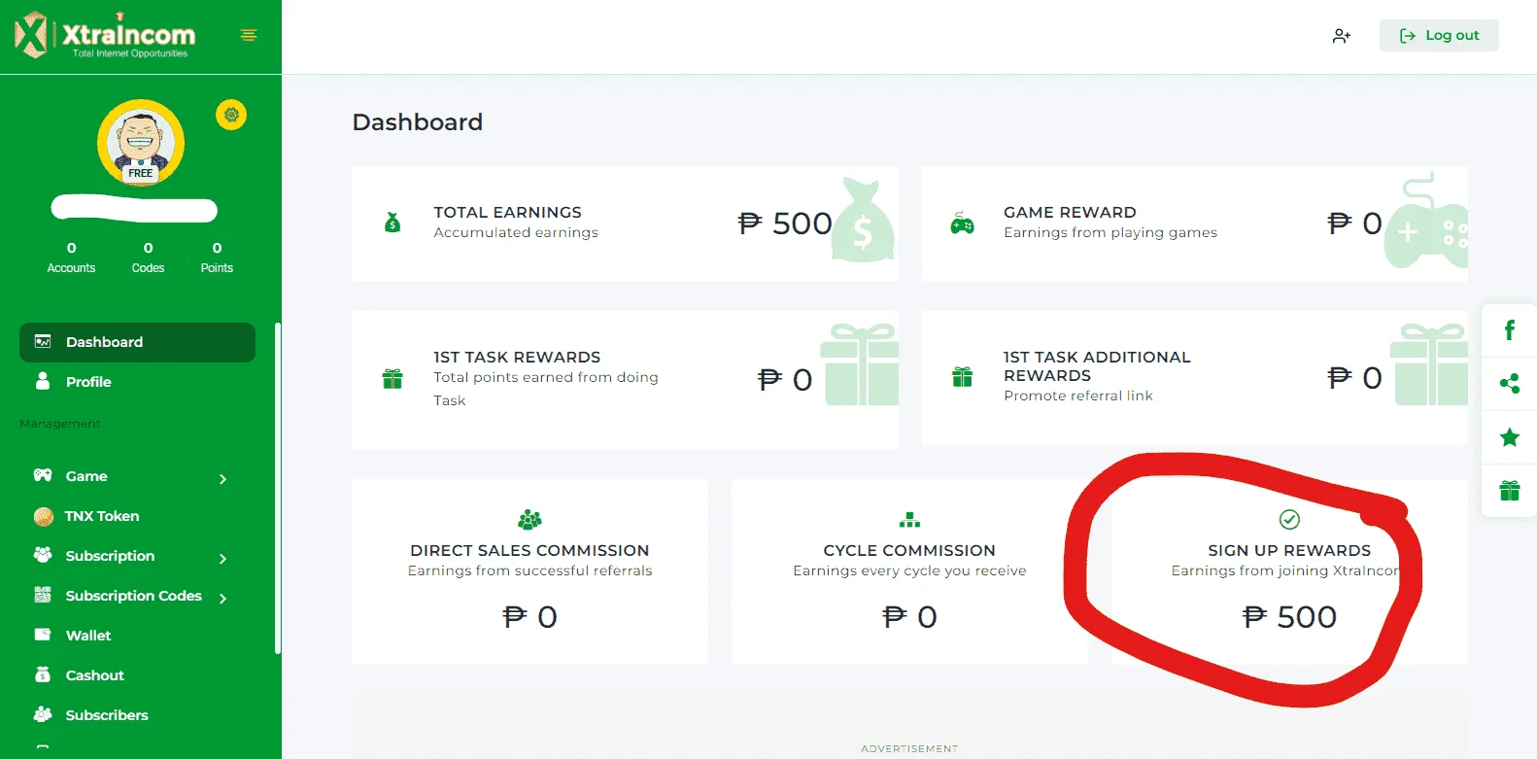Log out of the account

[1439, 36]
